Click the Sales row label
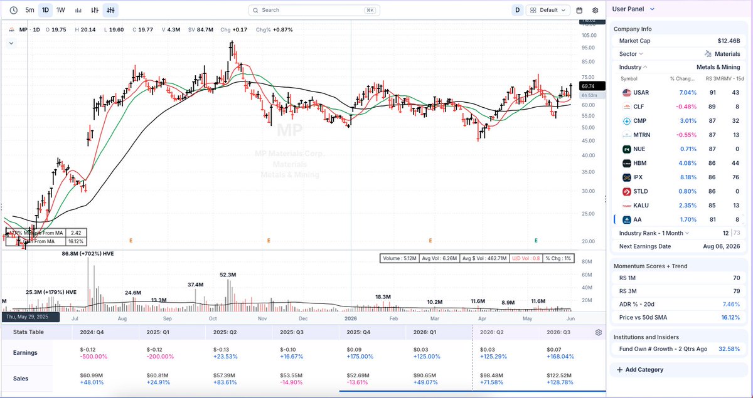Viewport: 753px width, 398px height. [x=21, y=378]
